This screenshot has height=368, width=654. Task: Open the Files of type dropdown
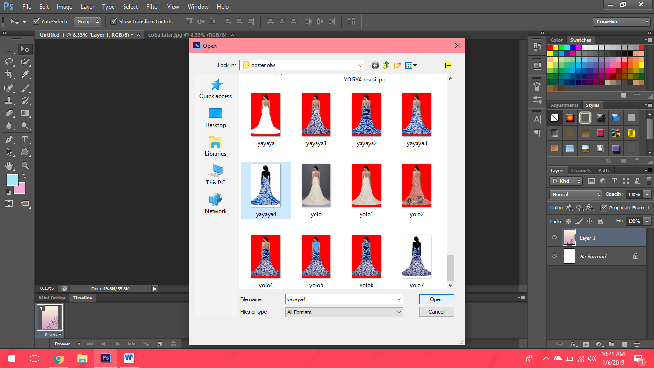399,311
